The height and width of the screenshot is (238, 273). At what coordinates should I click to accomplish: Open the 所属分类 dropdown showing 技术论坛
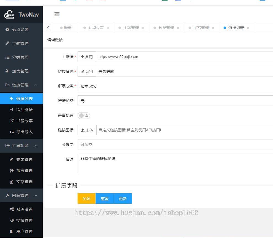[x=175, y=86]
